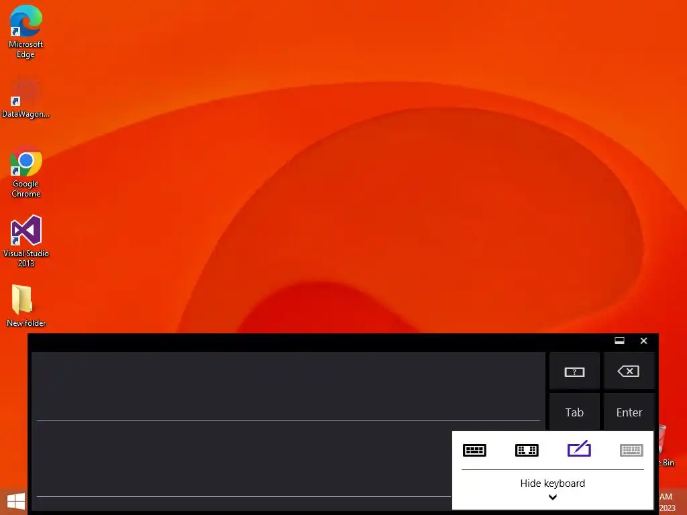Click the taskbar clock behind the keyboard
The width and height of the screenshot is (687, 515).
(x=668, y=502)
